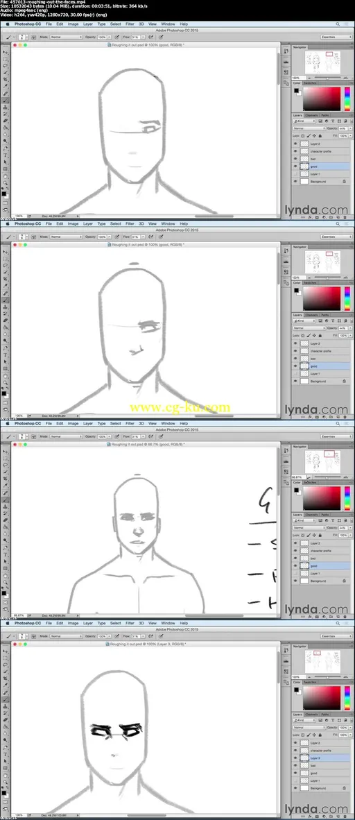This screenshot has height=820, width=355.
Task: Hide the 'bad' layer in the Layer 3 frame
Action: click(x=295, y=765)
